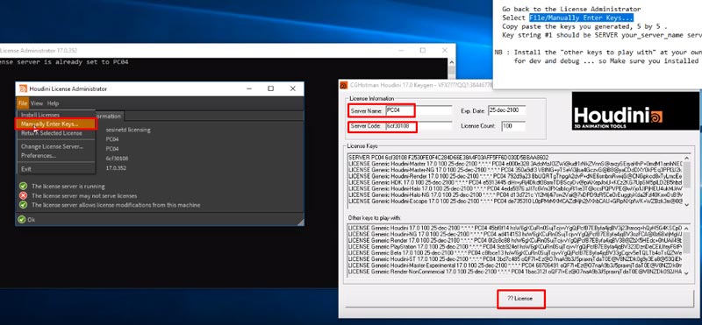
Task: Maximize the Houdini License Administrator window
Action: point(271,88)
